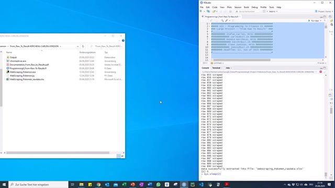Open the View menu in RStudio
Viewport: 335px width, 188px height.
222,7
